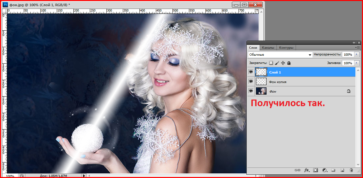Switch to the Каналы tab
Viewport: 363px width, 178px height.
[x=268, y=47]
